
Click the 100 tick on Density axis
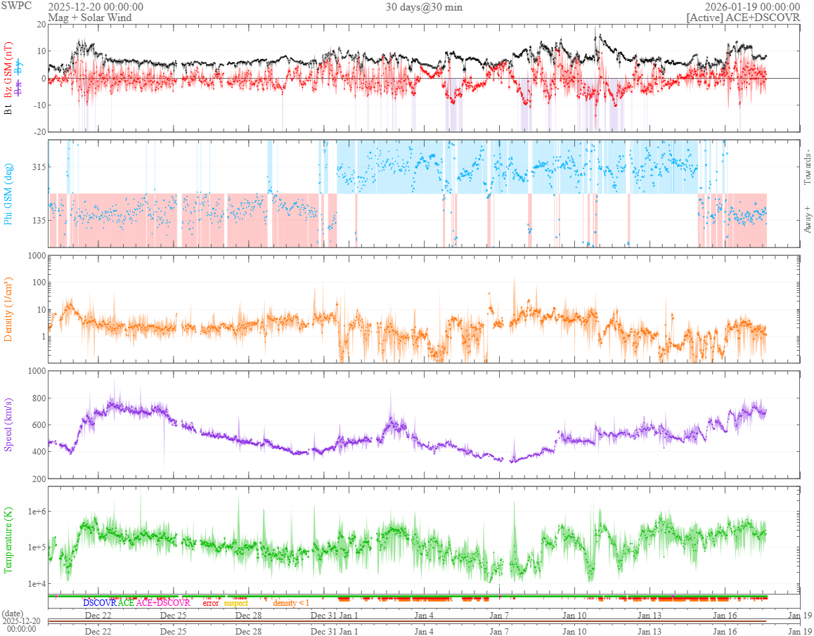coord(38,283)
